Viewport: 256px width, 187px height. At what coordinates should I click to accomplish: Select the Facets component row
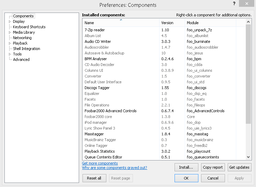(164, 99)
